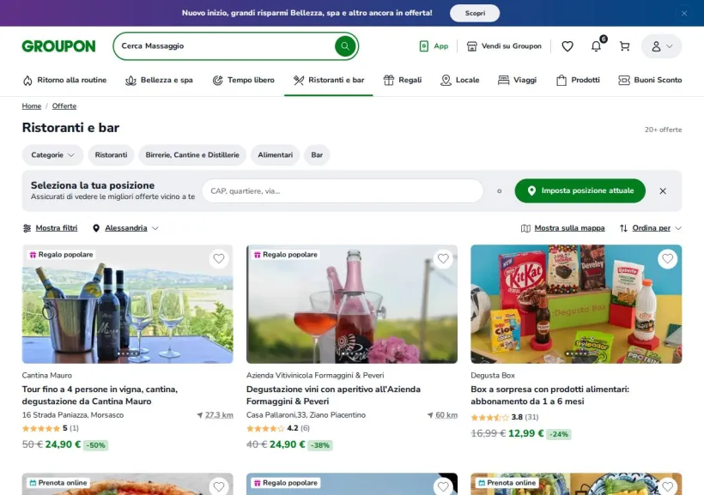Viewport: 704px width, 495px height.
Task: Favorite Formaggini & Peveri deal heart
Action: pyautogui.click(x=443, y=259)
